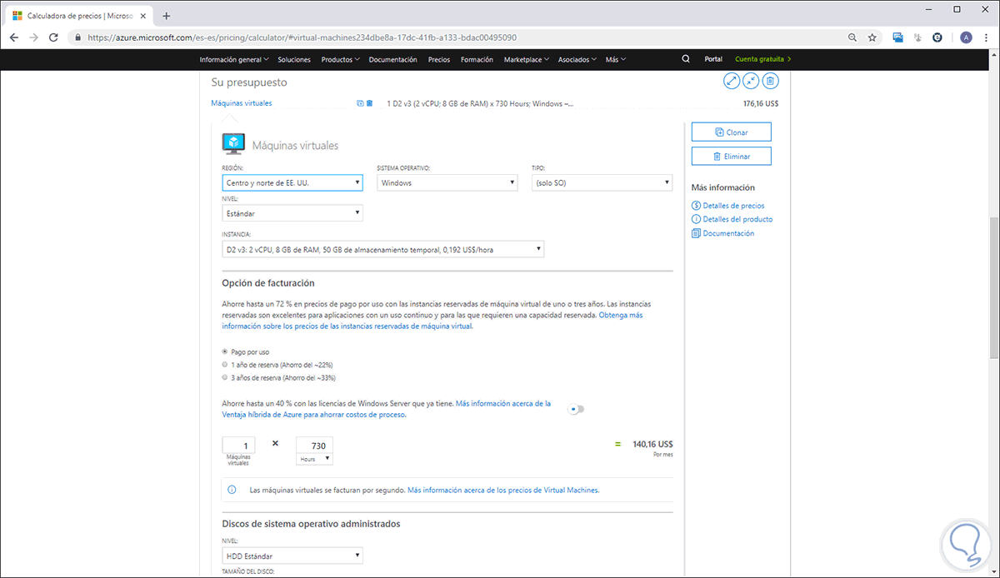The height and width of the screenshot is (578, 1000).
Task: Select 1 año de reserva option
Action: coord(224,365)
